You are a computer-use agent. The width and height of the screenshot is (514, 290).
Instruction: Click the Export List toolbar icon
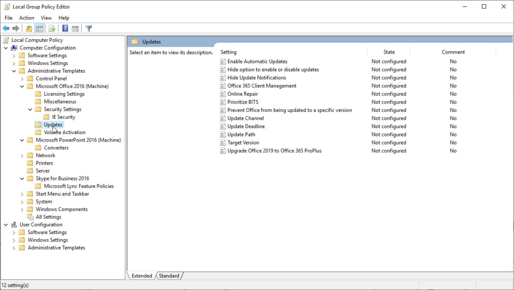[52, 28]
